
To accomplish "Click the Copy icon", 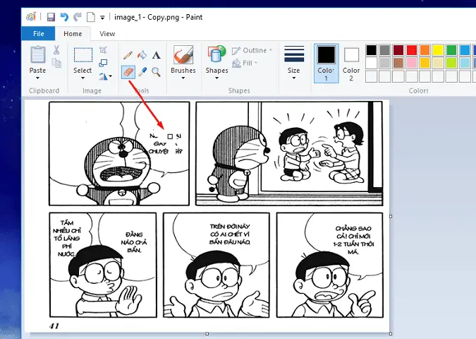I will click(57, 63).
